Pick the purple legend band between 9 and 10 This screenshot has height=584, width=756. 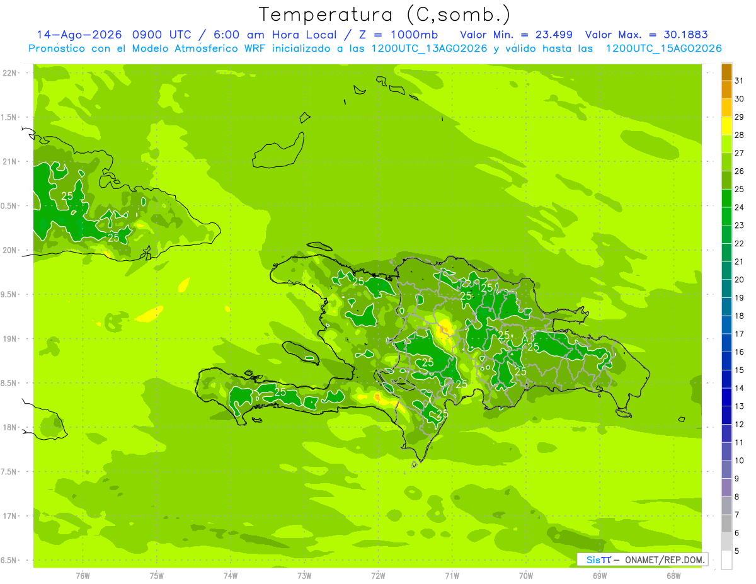[726, 470]
